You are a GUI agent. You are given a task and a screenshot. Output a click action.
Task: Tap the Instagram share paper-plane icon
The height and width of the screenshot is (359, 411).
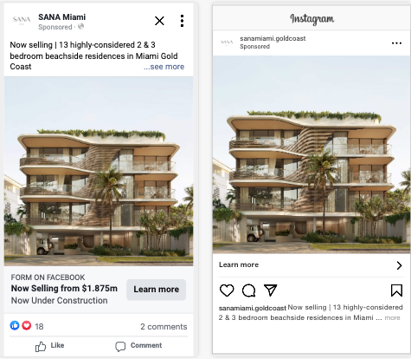pyautogui.click(x=270, y=290)
